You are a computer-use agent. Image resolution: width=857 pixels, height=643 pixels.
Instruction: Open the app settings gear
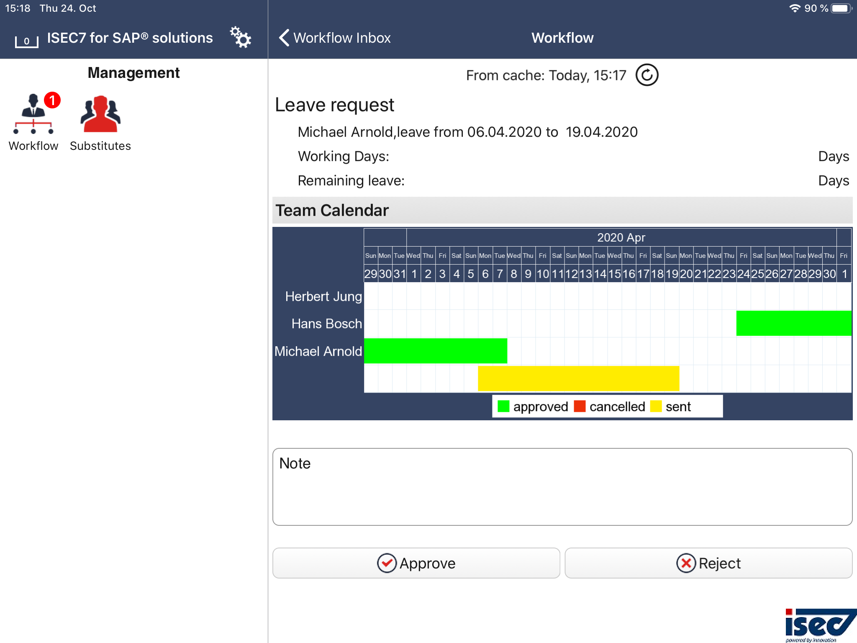[241, 38]
